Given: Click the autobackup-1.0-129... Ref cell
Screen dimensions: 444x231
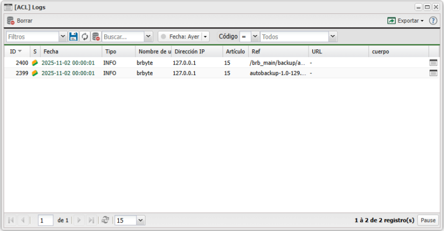Looking at the screenshot, I should [278, 73].
